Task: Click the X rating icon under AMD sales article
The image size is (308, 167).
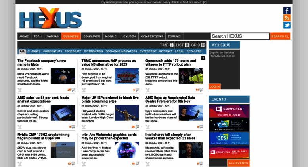Action: [20, 127]
